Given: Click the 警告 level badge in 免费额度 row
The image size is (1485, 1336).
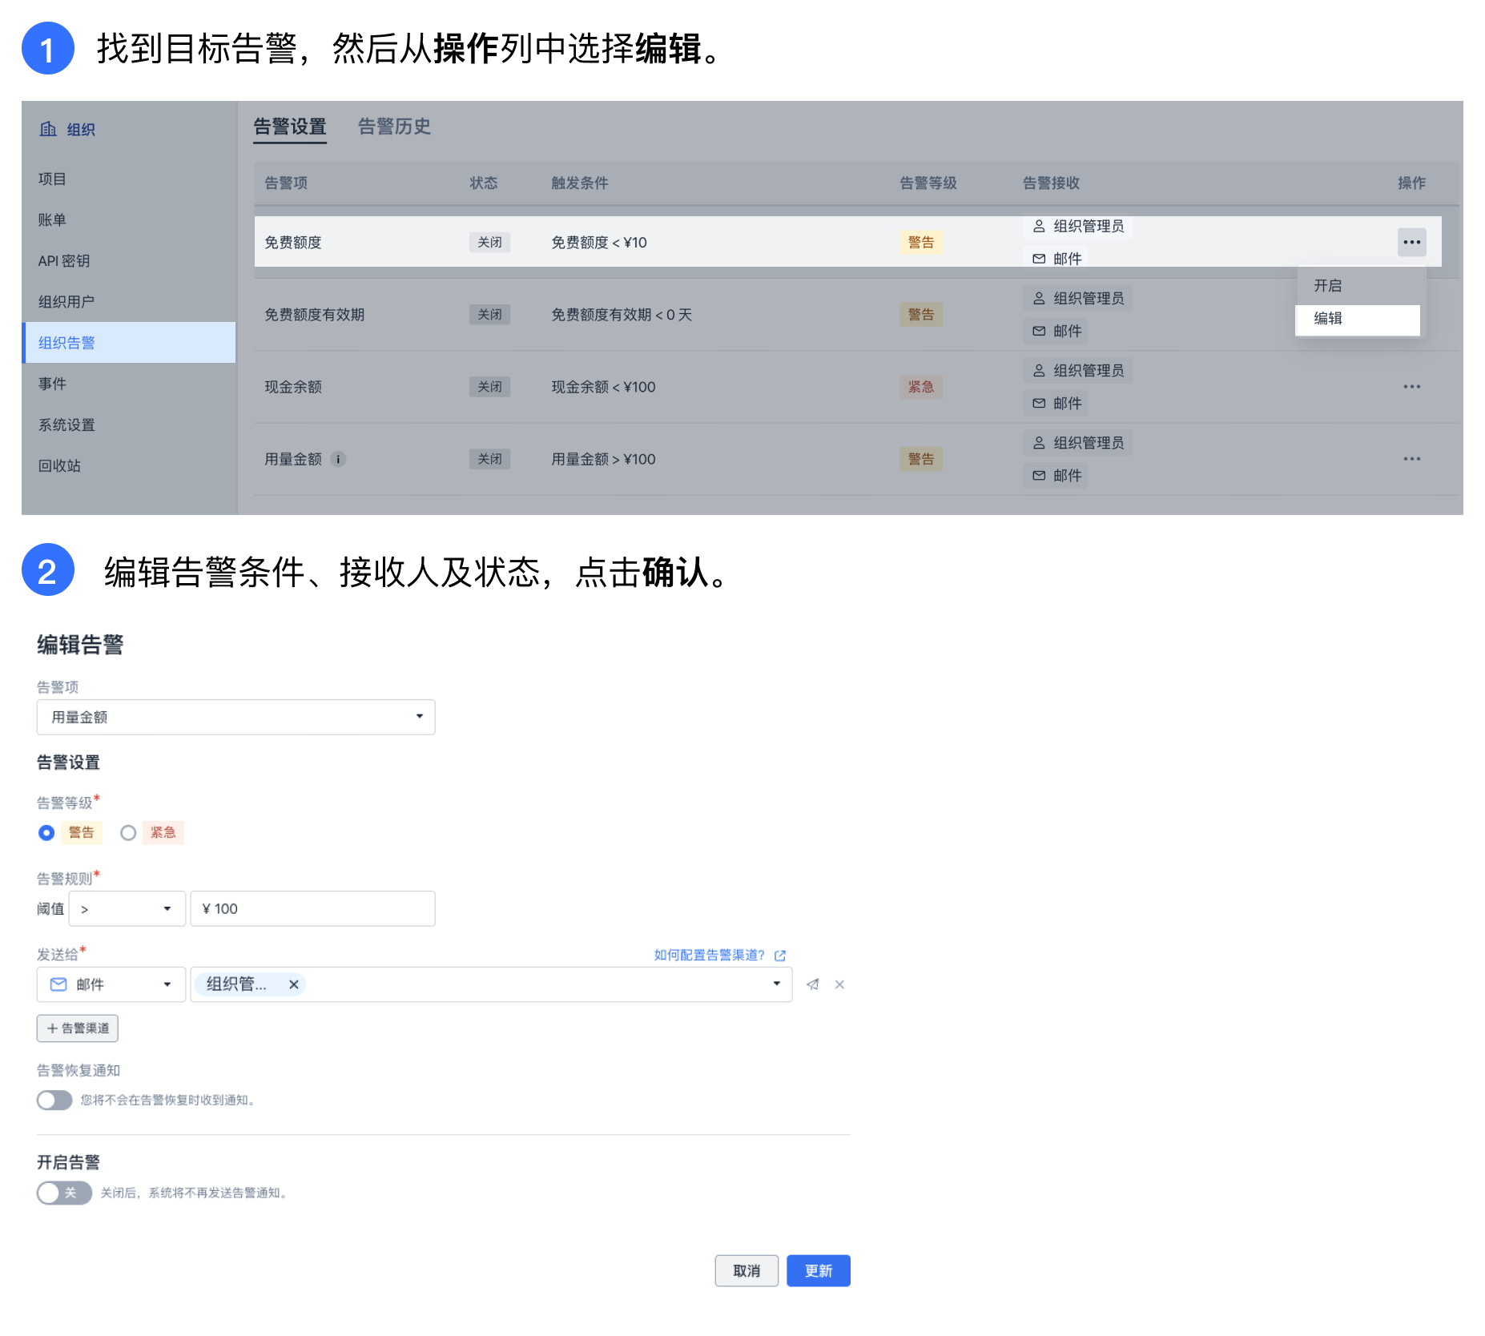Looking at the screenshot, I should point(921,242).
